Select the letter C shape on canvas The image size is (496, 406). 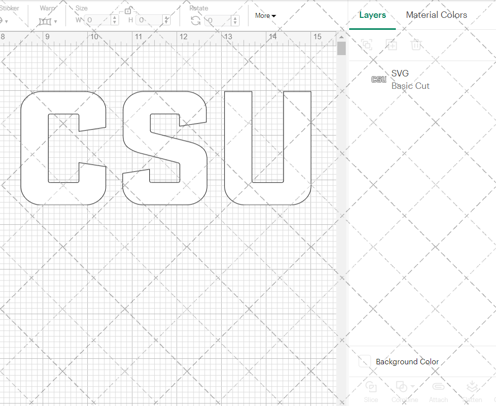pos(34,148)
